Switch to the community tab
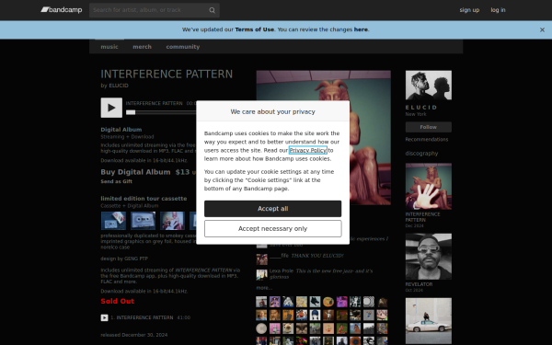The height and width of the screenshot is (345, 552). [183, 47]
